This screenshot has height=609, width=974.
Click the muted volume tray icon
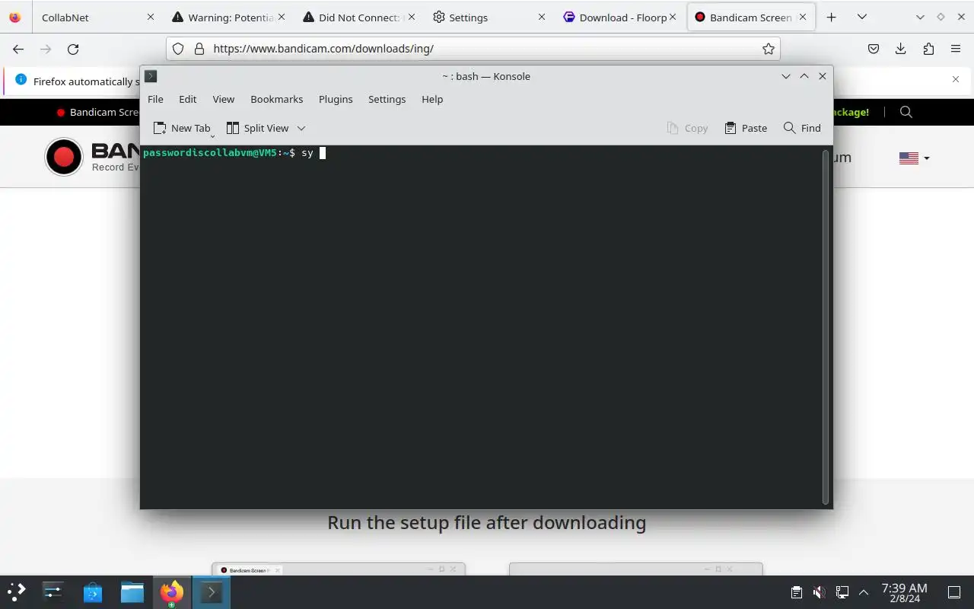819,592
